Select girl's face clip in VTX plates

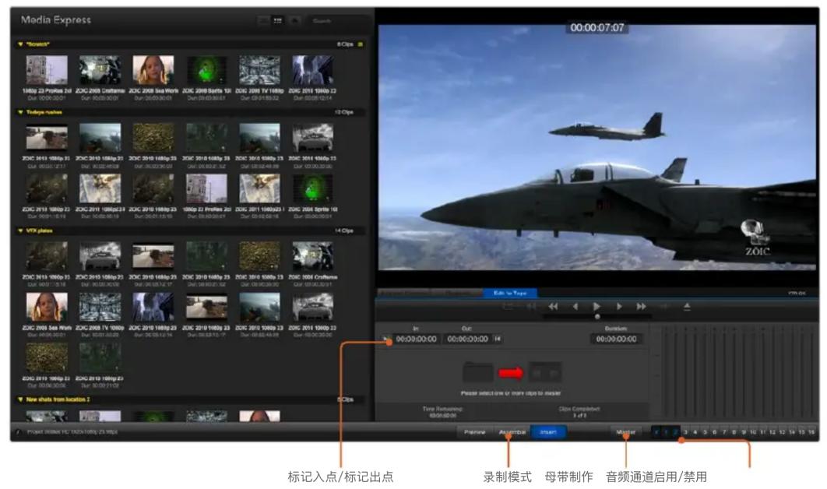[47, 307]
